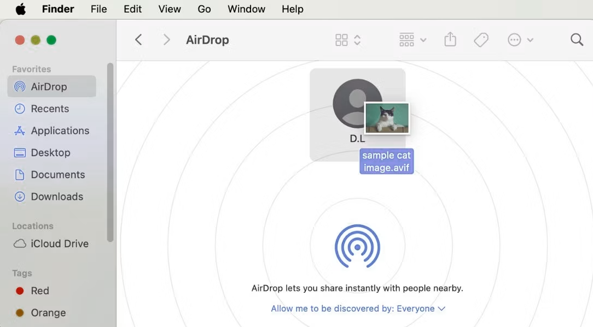Expand the More actions chevron
The width and height of the screenshot is (593, 327).
[530, 40]
